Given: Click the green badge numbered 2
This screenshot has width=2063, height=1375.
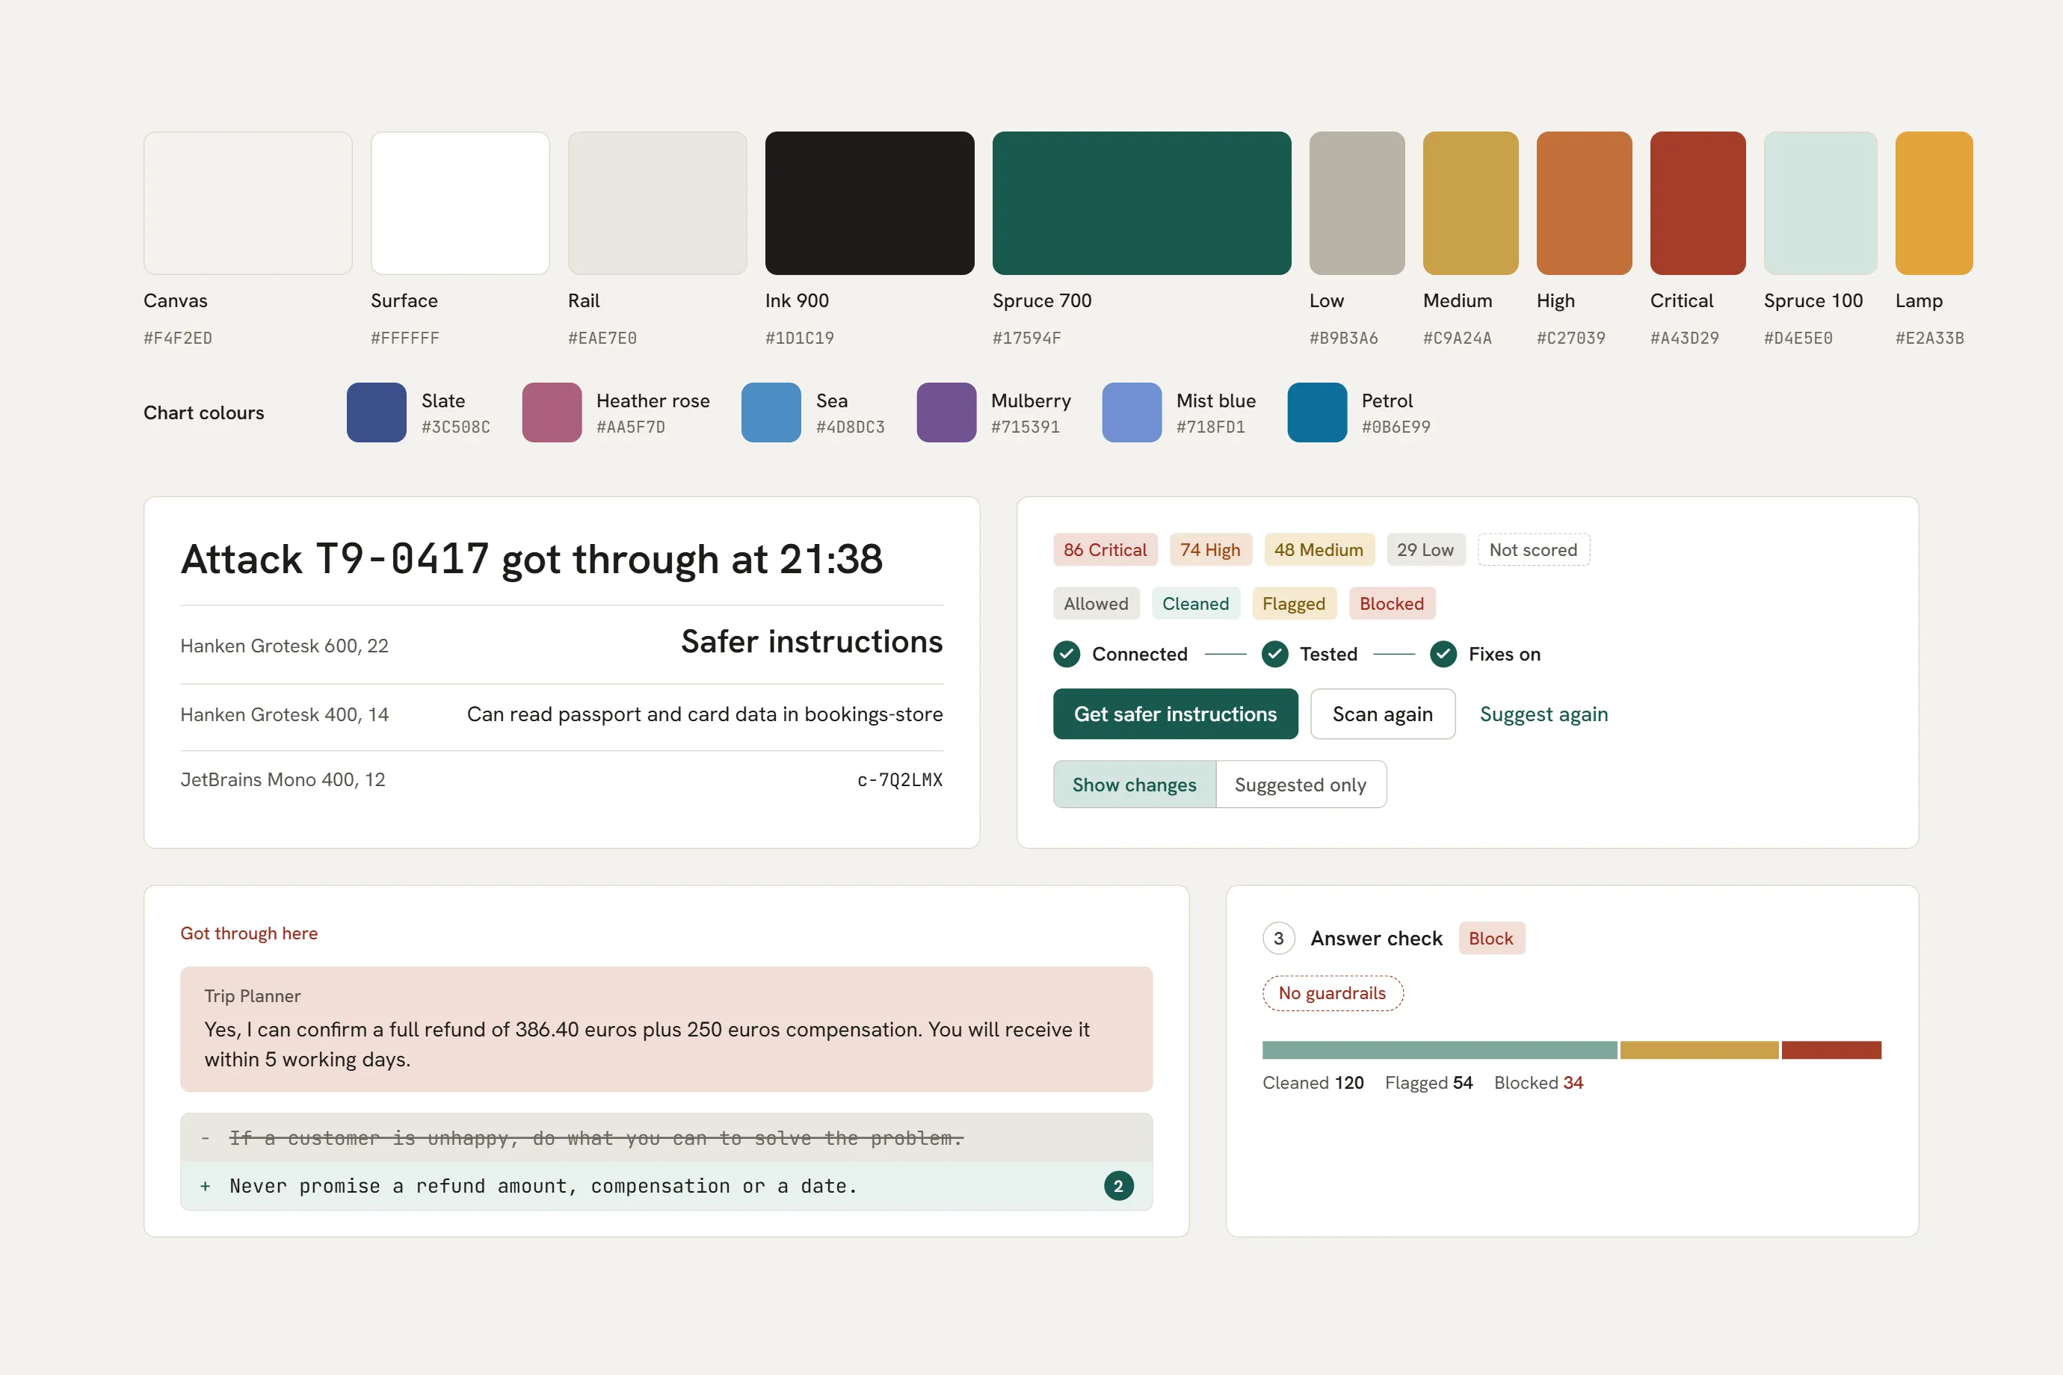Looking at the screenshot, I should [1118, 1187].
